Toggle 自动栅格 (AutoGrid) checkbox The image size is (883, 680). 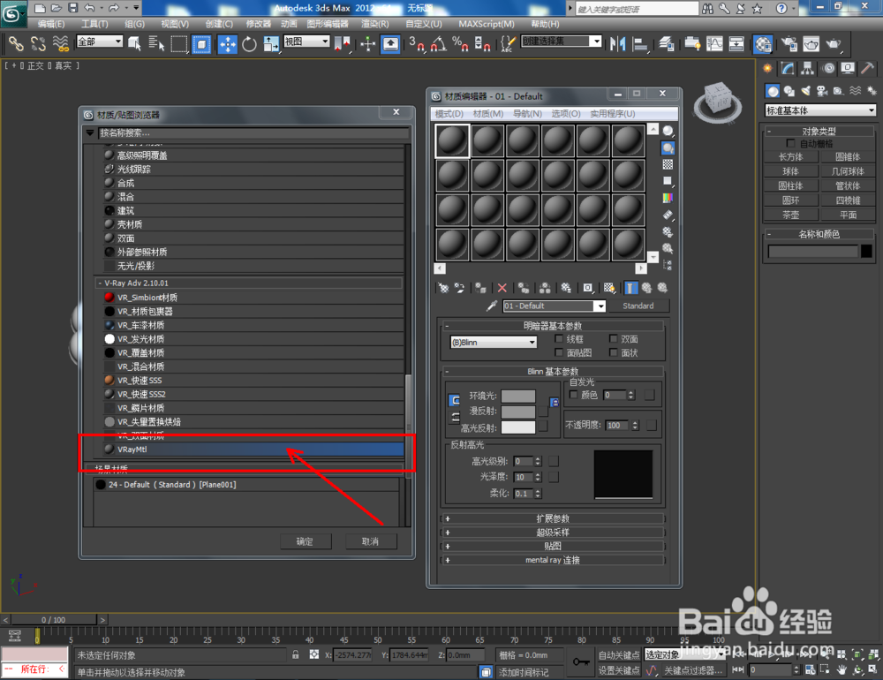790,143
